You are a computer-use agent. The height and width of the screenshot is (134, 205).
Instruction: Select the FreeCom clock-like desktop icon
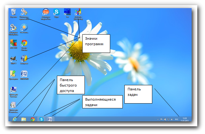(x=24, y=29)
